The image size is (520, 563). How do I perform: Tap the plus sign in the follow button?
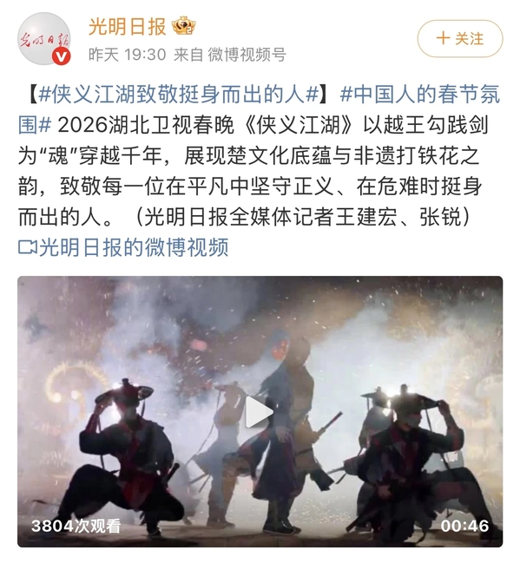click(443, 38)
